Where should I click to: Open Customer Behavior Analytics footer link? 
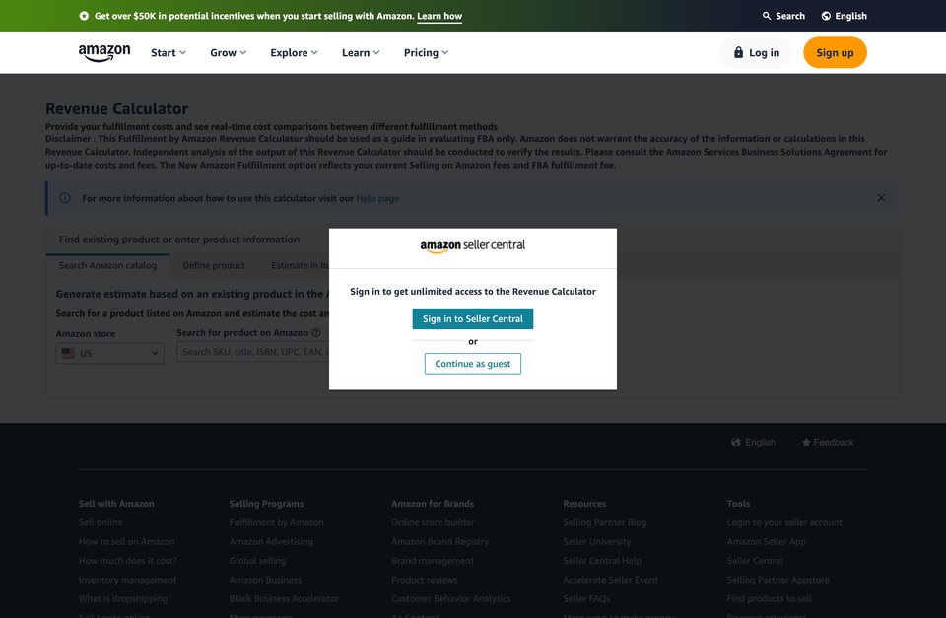coord(450,598)
